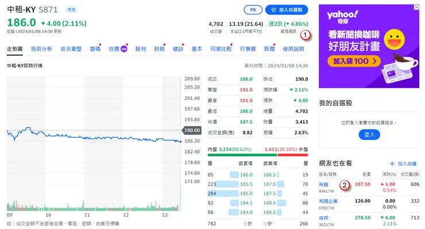Select the 走勢圖 tab
Viewport: 425px width, 229px height.
click(14, 49)
